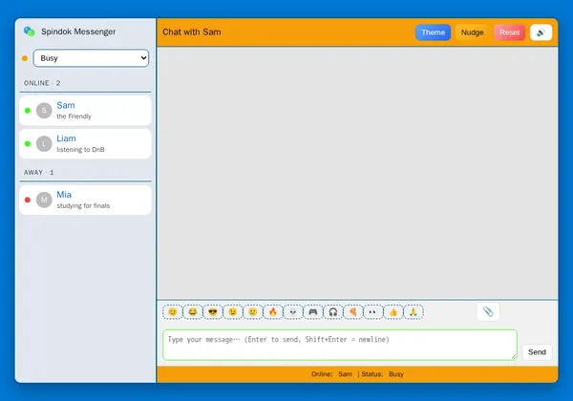
Task: Insert the thumbs up emoji
Action: point(393,312)
